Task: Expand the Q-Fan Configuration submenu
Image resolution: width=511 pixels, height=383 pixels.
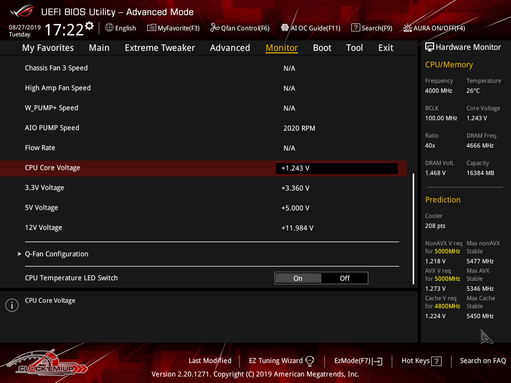Action: 56,254
